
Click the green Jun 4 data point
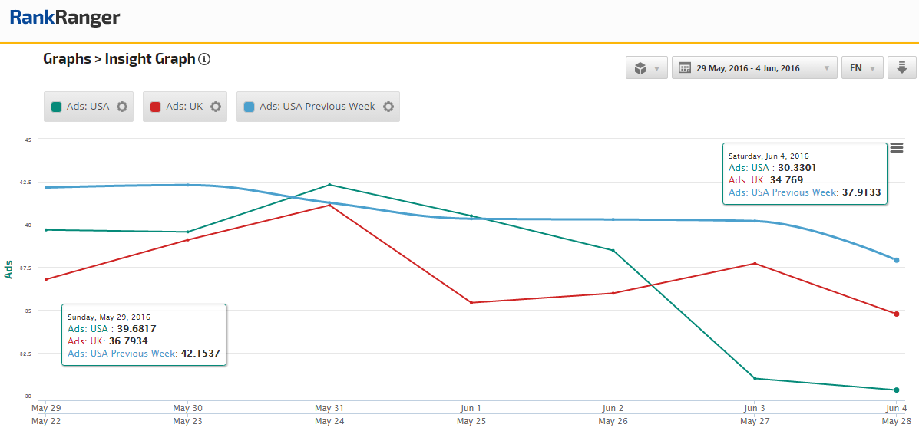click(x=896, y=390)
